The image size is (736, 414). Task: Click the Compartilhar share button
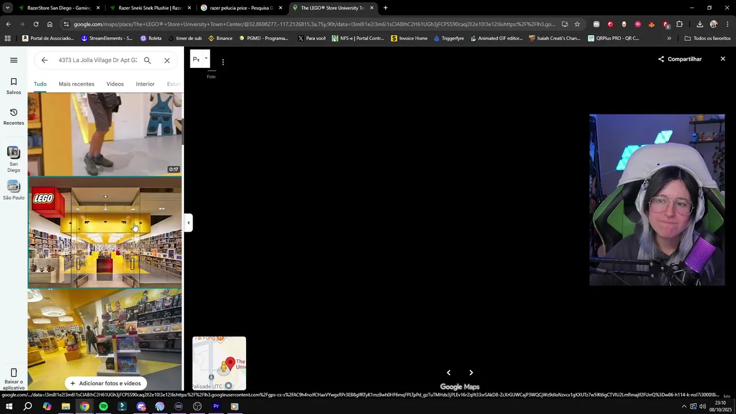coord(680,59)
